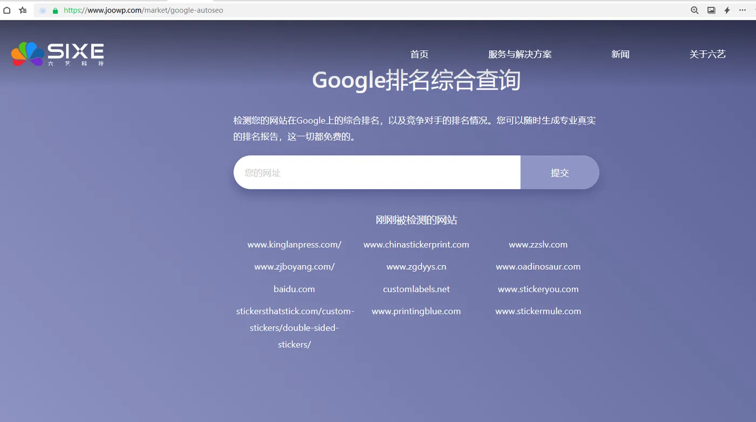Open the three-dot browser menu
Screen dimensions: 756x422
click(x=742, y=10)
